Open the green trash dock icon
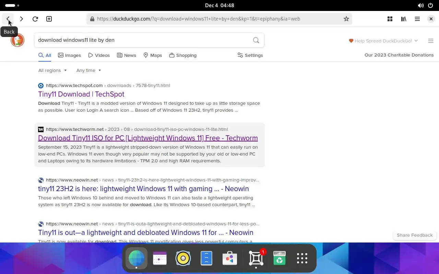Image resolution: width=439 pixels, height=274 pixels. tap(280, 258)
